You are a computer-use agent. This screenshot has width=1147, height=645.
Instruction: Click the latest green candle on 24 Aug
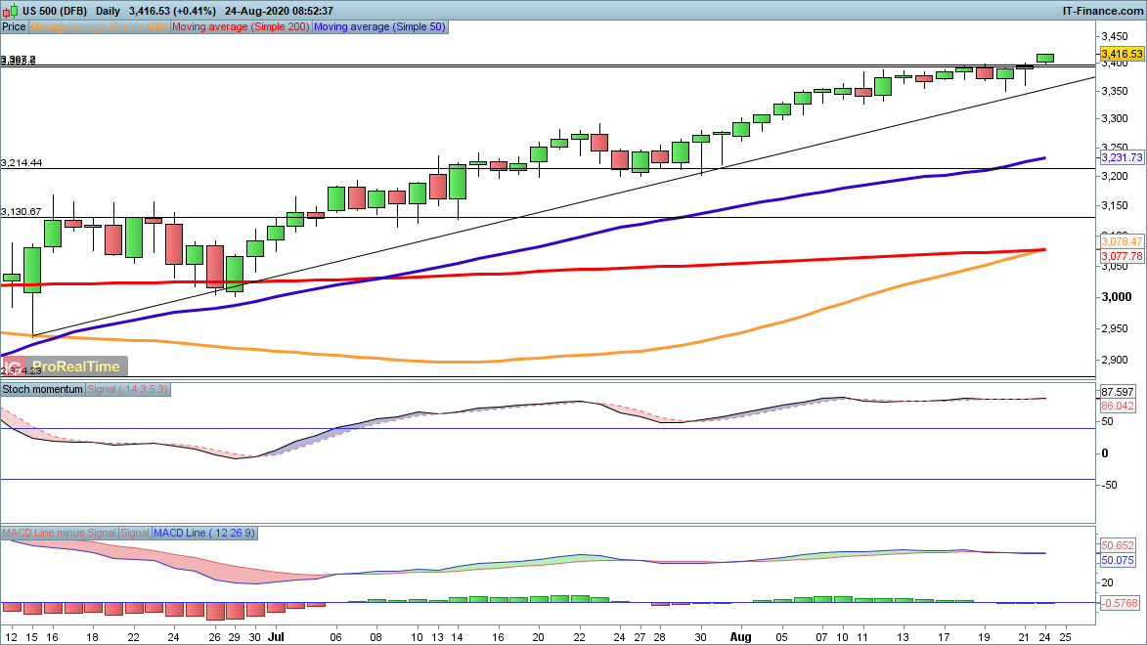1045,59
